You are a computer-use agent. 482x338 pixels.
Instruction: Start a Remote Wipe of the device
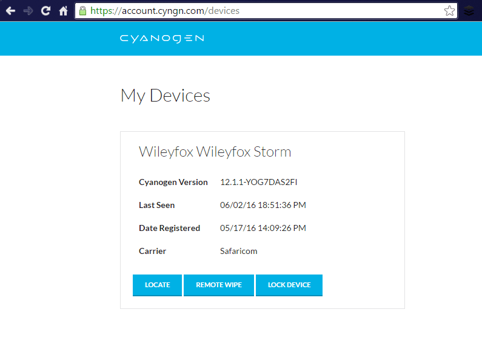click(219, 285)
